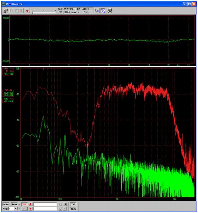Capture overlay 1 with its red dot button
The height and width of the screenshot is (213, 198).
click(31, 204)
